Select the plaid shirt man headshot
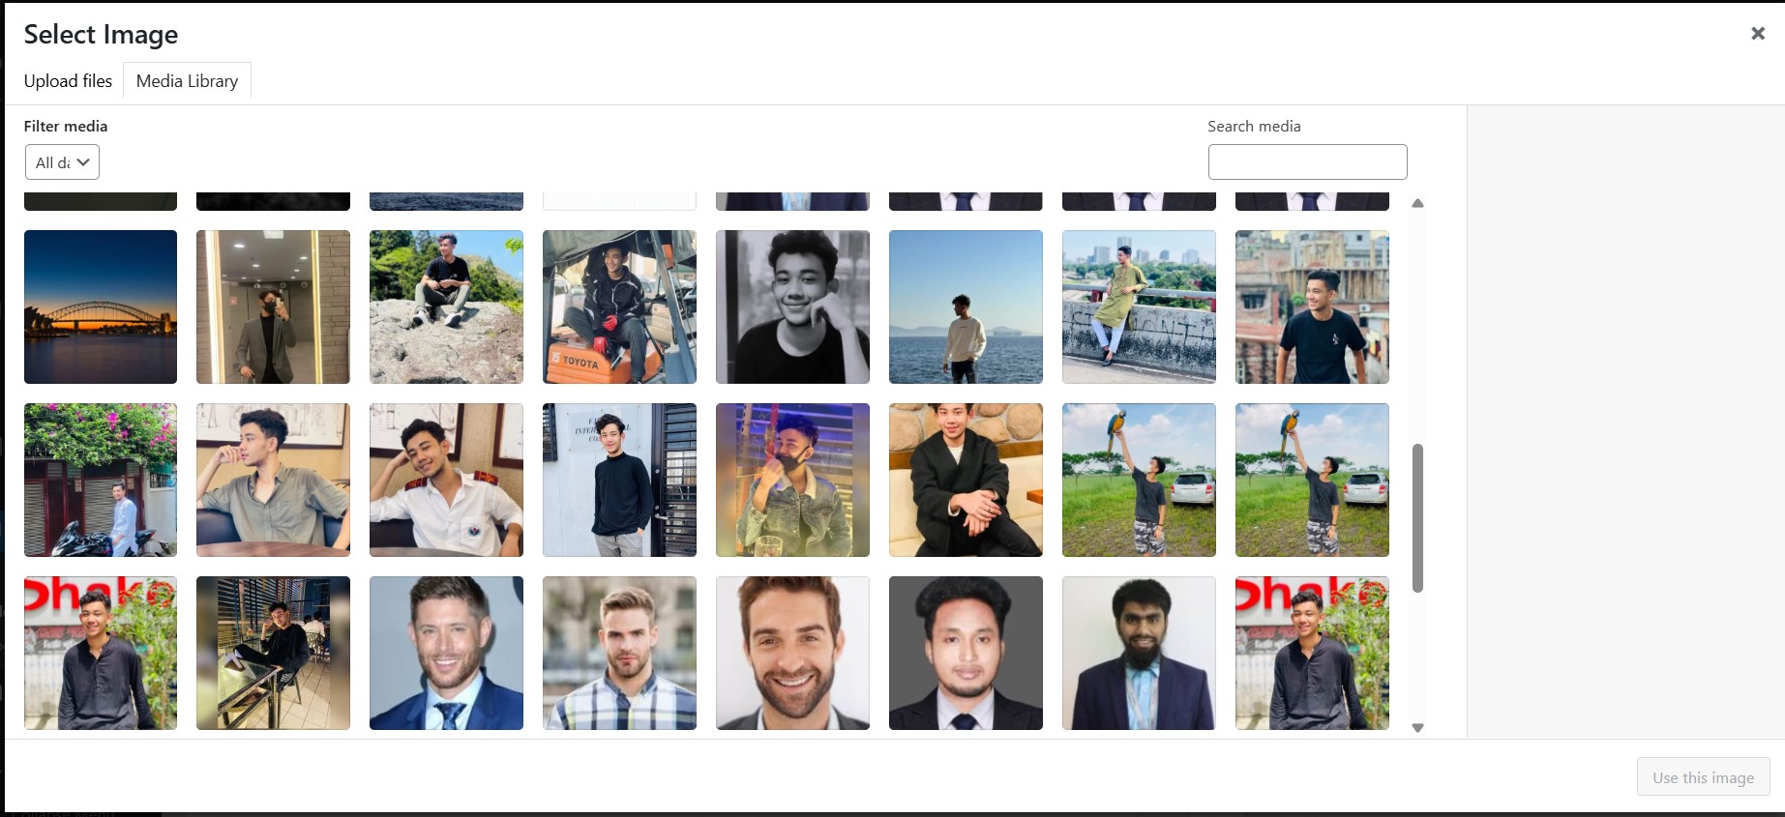 click(x=619, y=653)
